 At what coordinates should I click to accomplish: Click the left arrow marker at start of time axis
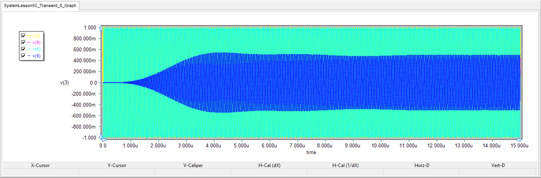pos(103,140)
